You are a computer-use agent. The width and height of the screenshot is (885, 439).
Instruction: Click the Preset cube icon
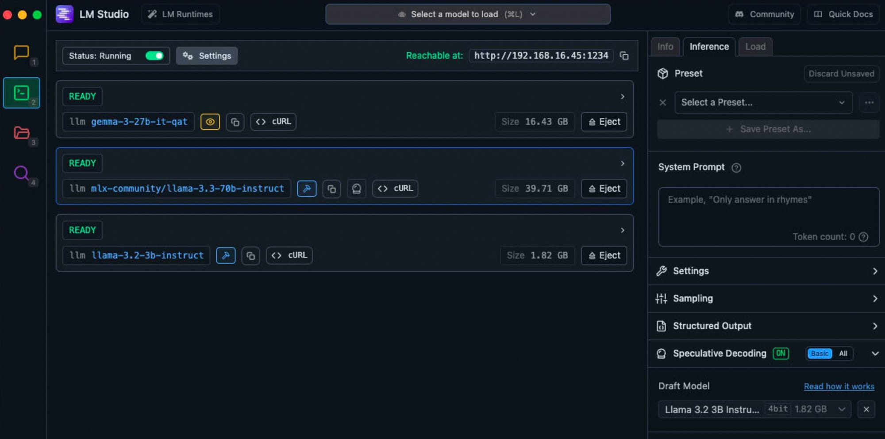pyautogui.click(x=662, y=73)
